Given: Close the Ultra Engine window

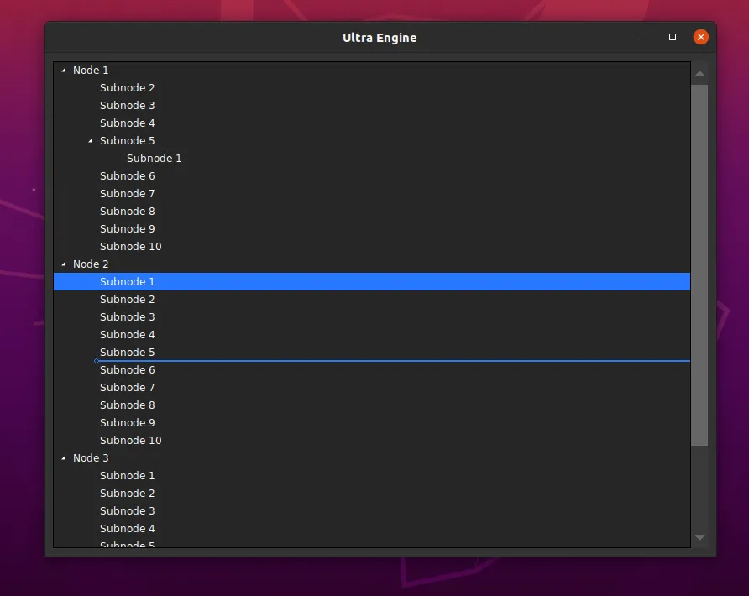Looking at the screenshot, I should [701, 37].
